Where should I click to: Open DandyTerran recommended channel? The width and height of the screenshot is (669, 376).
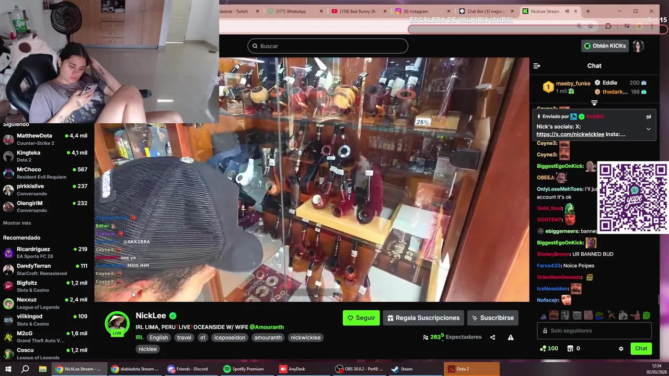tap(46, 269)
